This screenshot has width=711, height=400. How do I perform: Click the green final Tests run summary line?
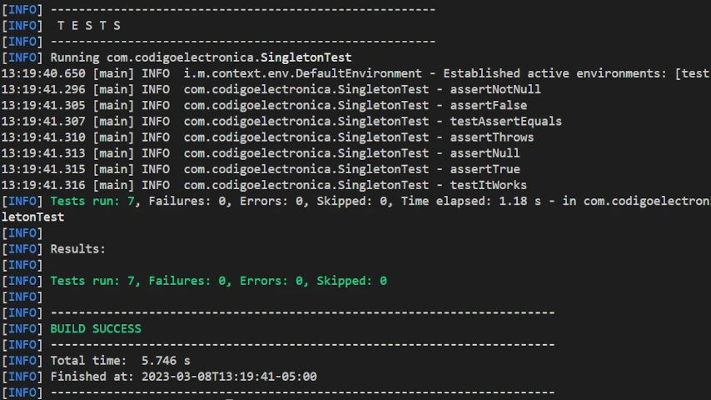click(219, 281)
